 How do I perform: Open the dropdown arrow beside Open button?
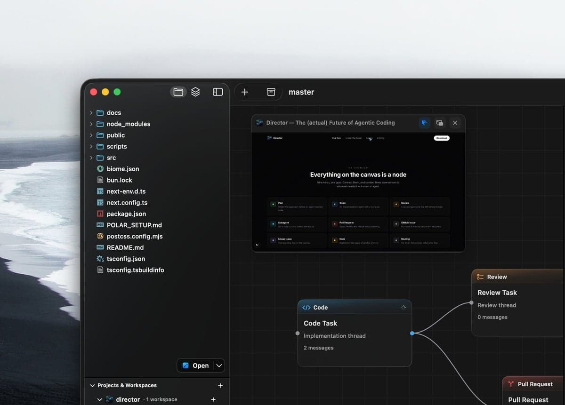point(219,365)
